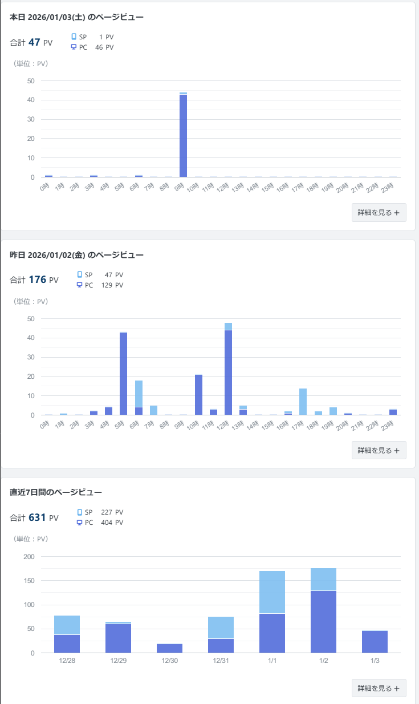Click the 1/3 bar in the 7-day chart
The width and height of the screenshot is (419, 704).
pyautogui.click(x=375, y=642)
